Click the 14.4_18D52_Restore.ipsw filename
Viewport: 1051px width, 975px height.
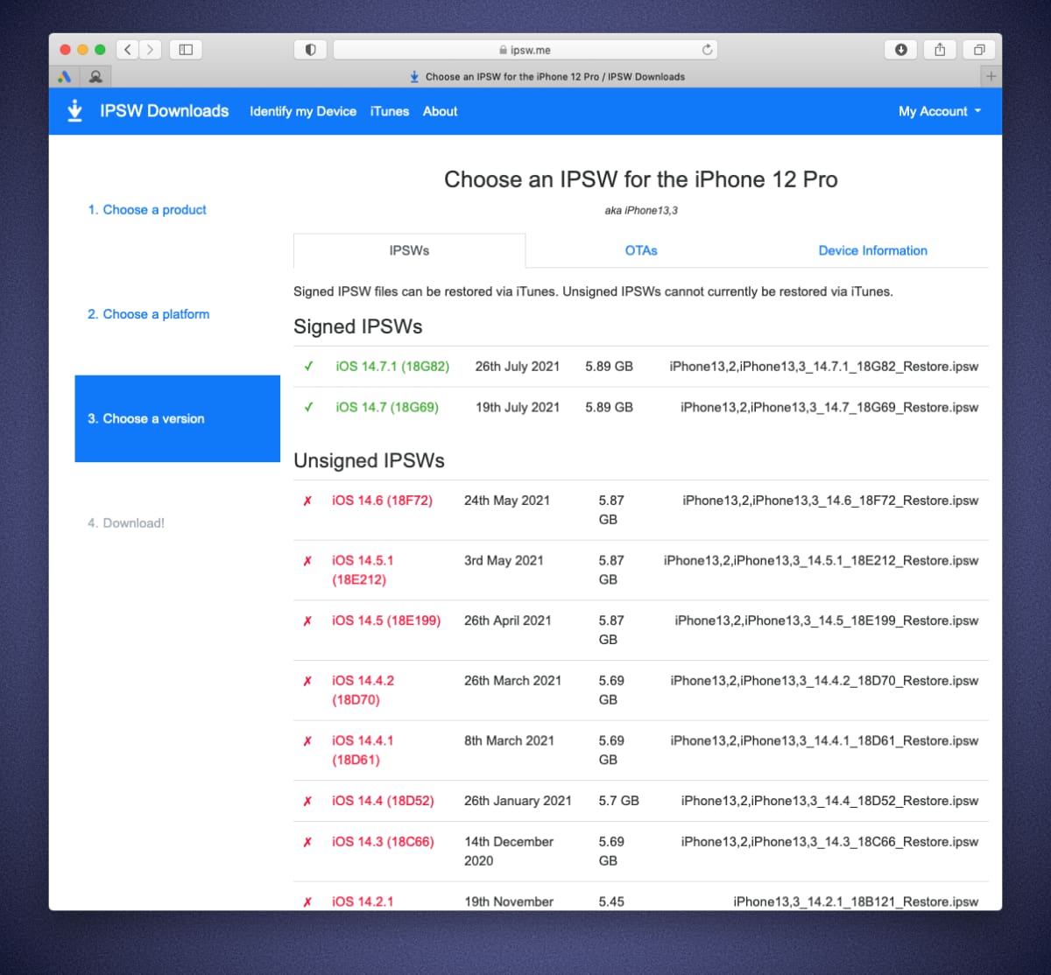829,801
